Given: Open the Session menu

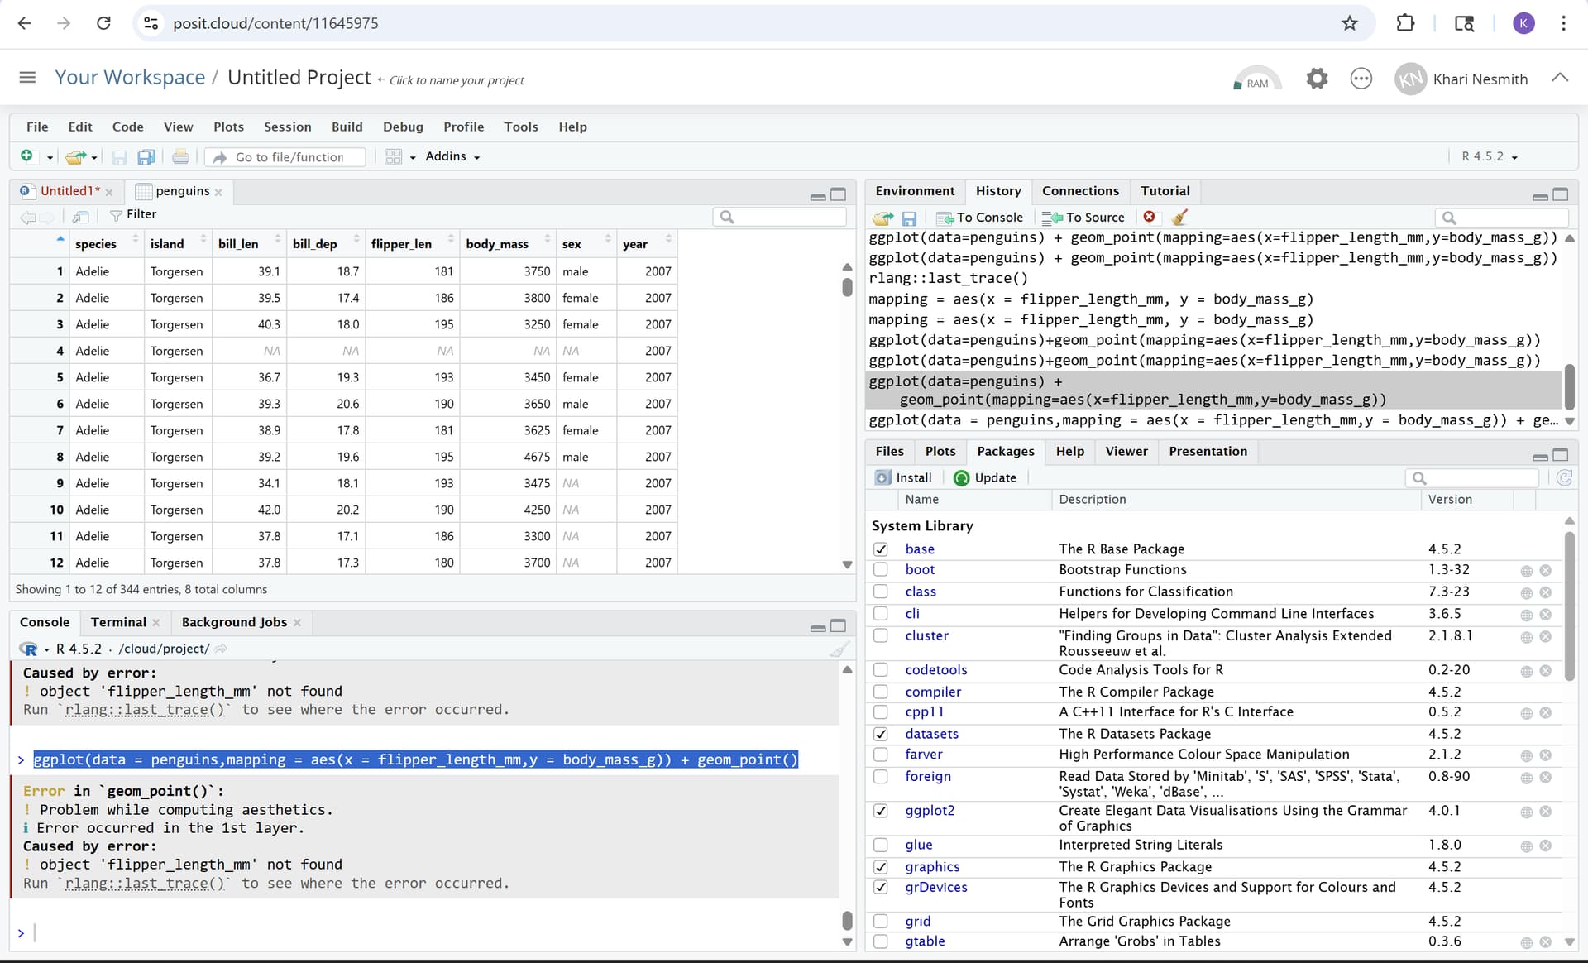Looking at the screenshot, I should [x=288, y=127].
